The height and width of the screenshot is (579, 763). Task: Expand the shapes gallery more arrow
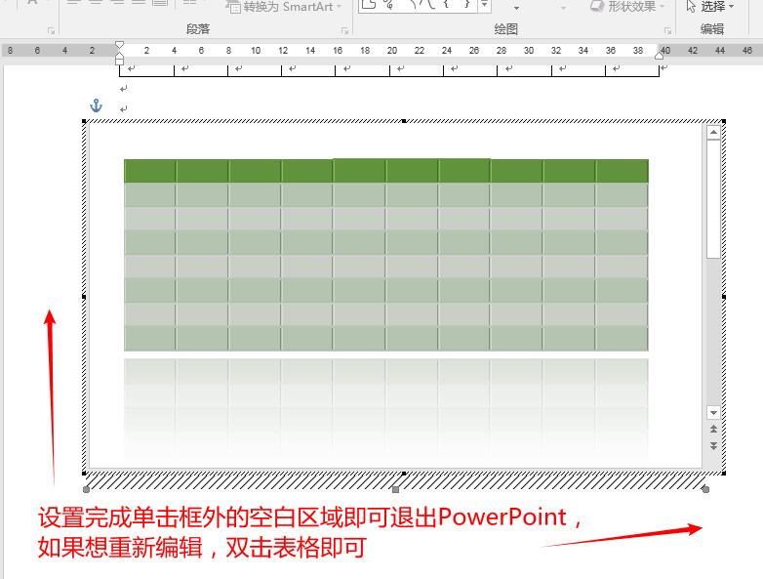(484, 5)
